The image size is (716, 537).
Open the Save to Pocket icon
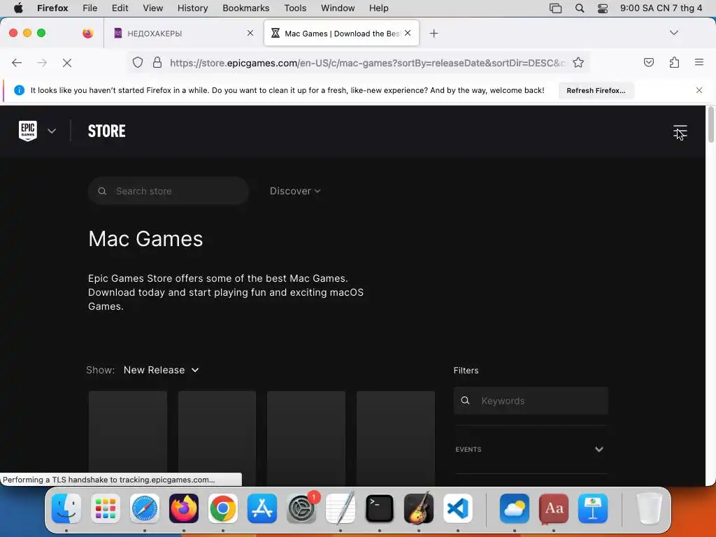point(648,62)
